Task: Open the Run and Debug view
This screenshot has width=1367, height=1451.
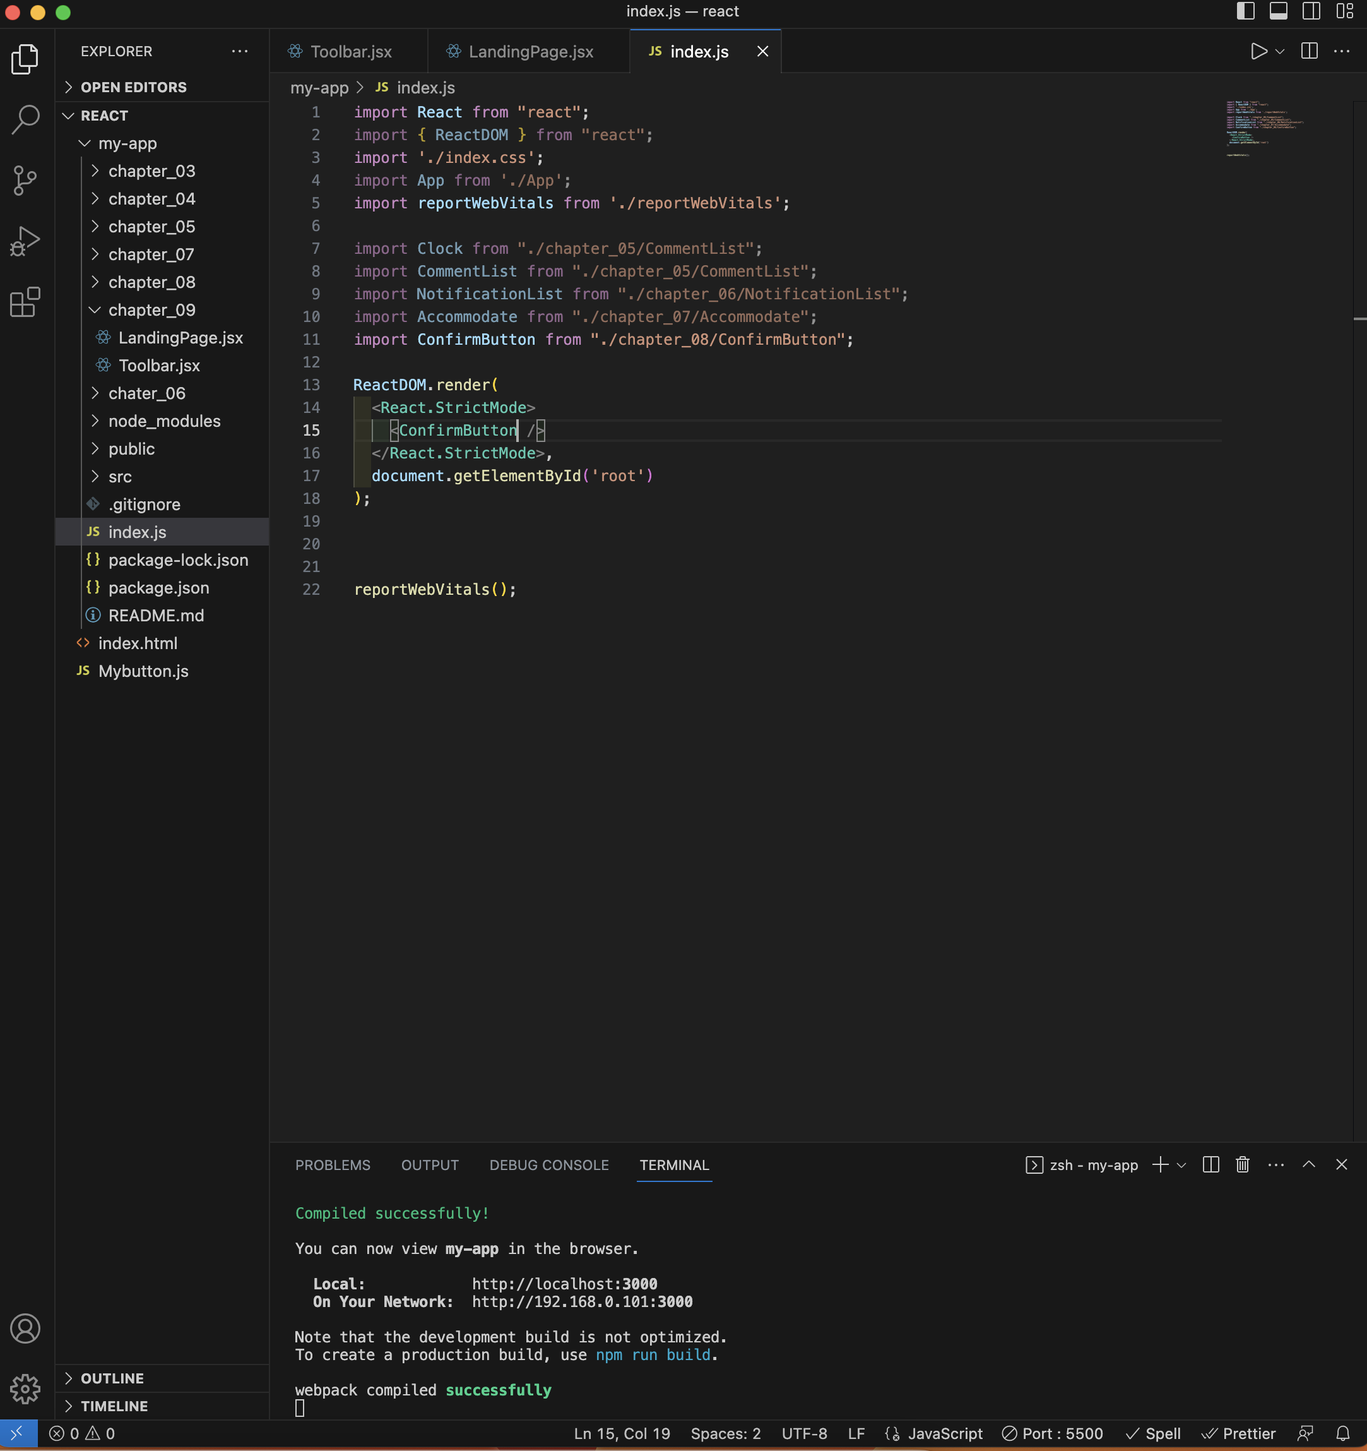Action: tap(25, 241)
